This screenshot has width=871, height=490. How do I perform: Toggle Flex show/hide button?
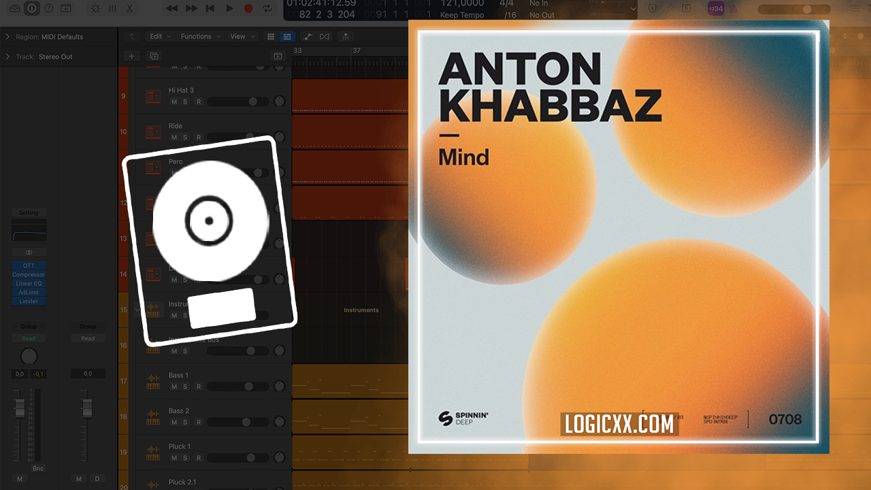325,36
